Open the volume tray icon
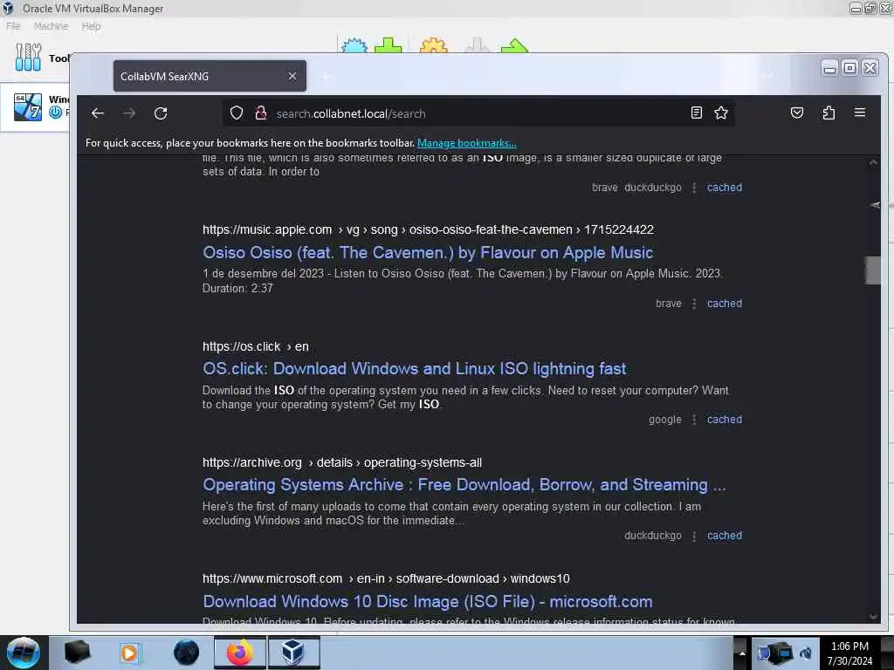 coord(806,653)
